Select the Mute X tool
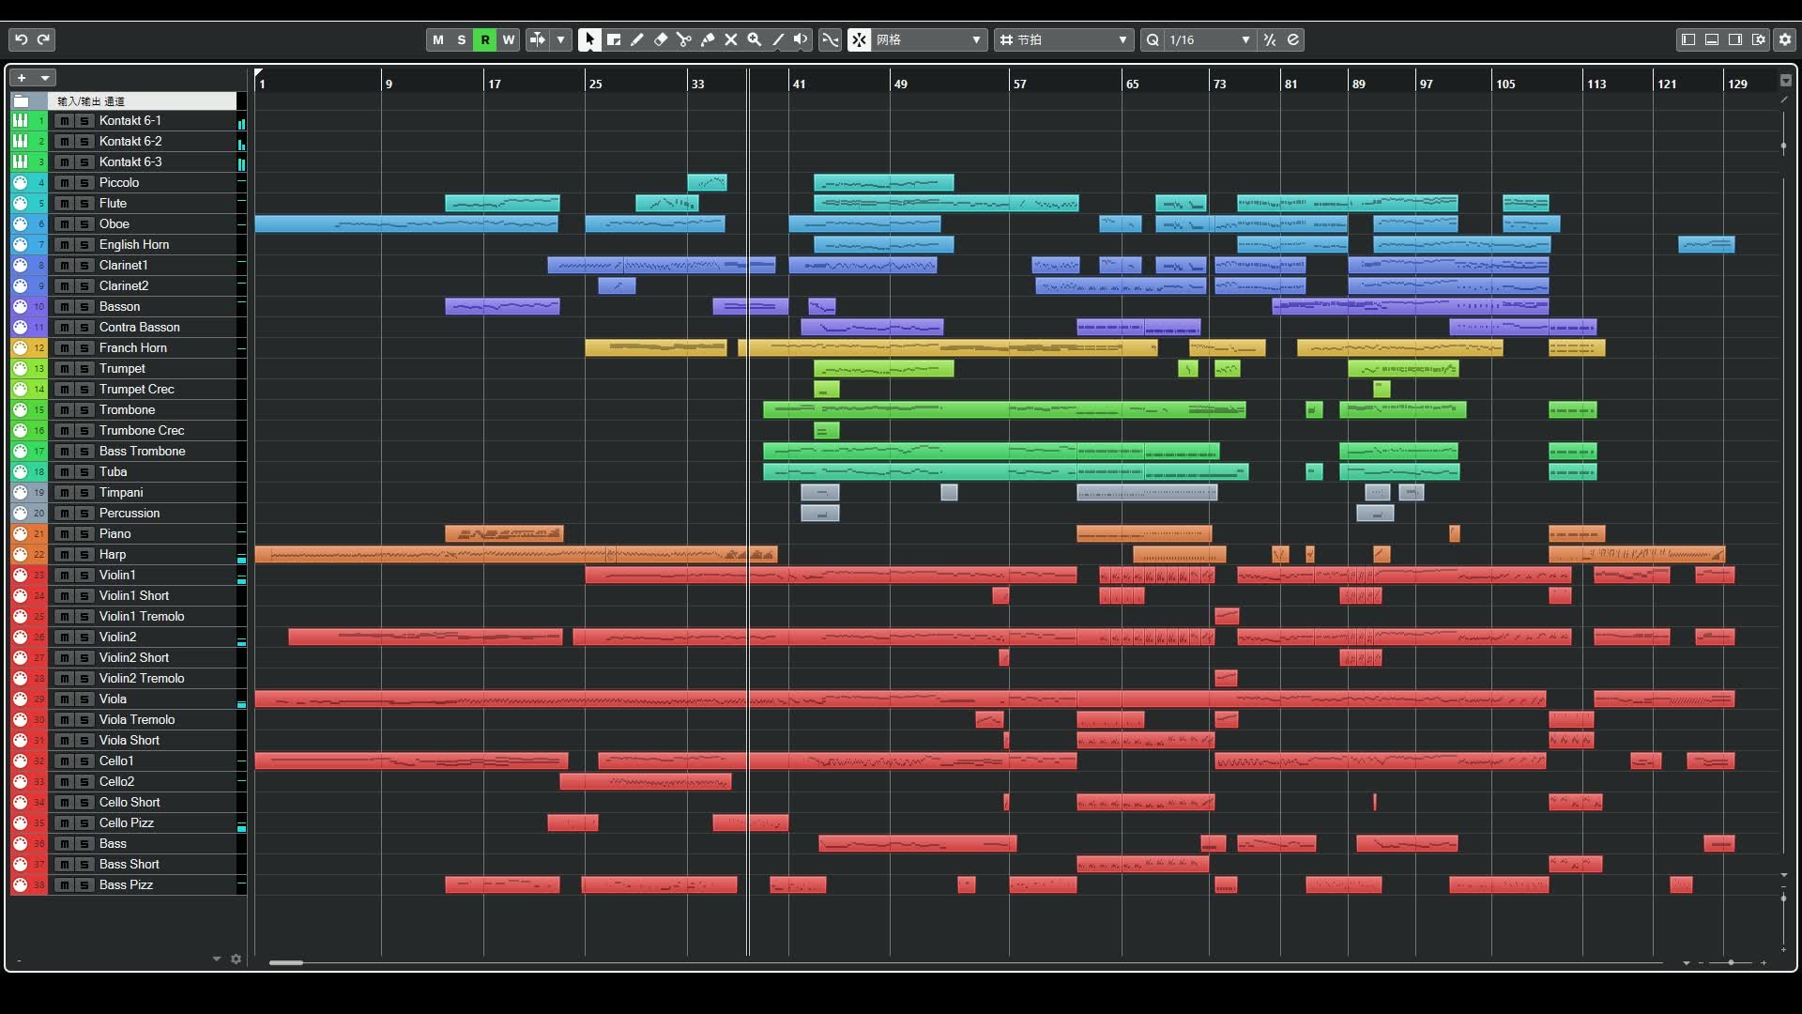The width and height of the screenshot is (1802, 1014). (731, 39)
